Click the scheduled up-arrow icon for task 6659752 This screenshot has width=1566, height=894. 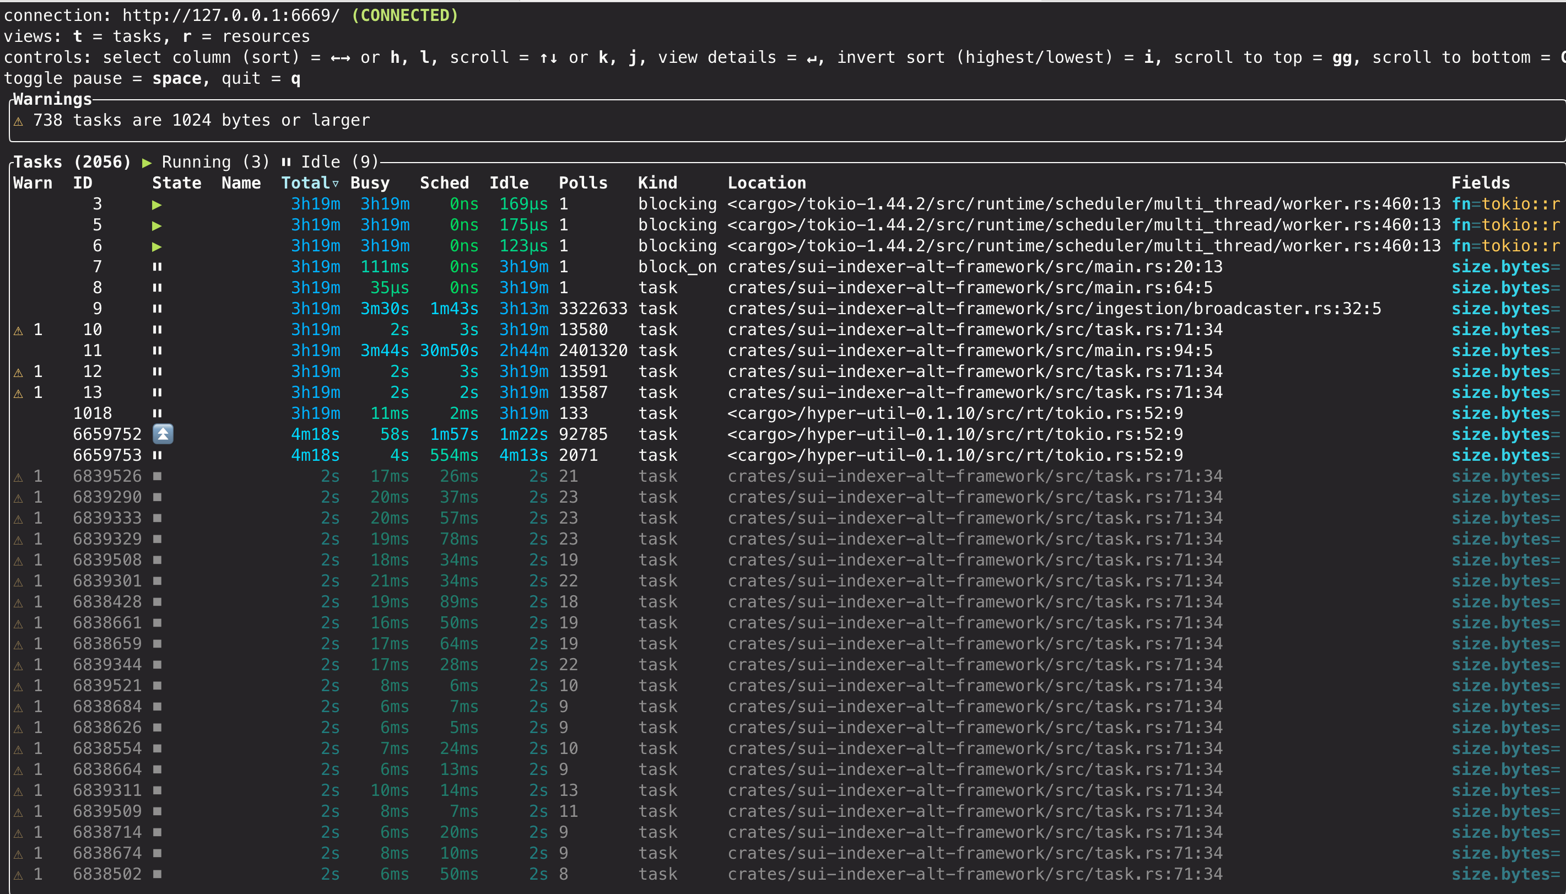[x=163, y=434]
